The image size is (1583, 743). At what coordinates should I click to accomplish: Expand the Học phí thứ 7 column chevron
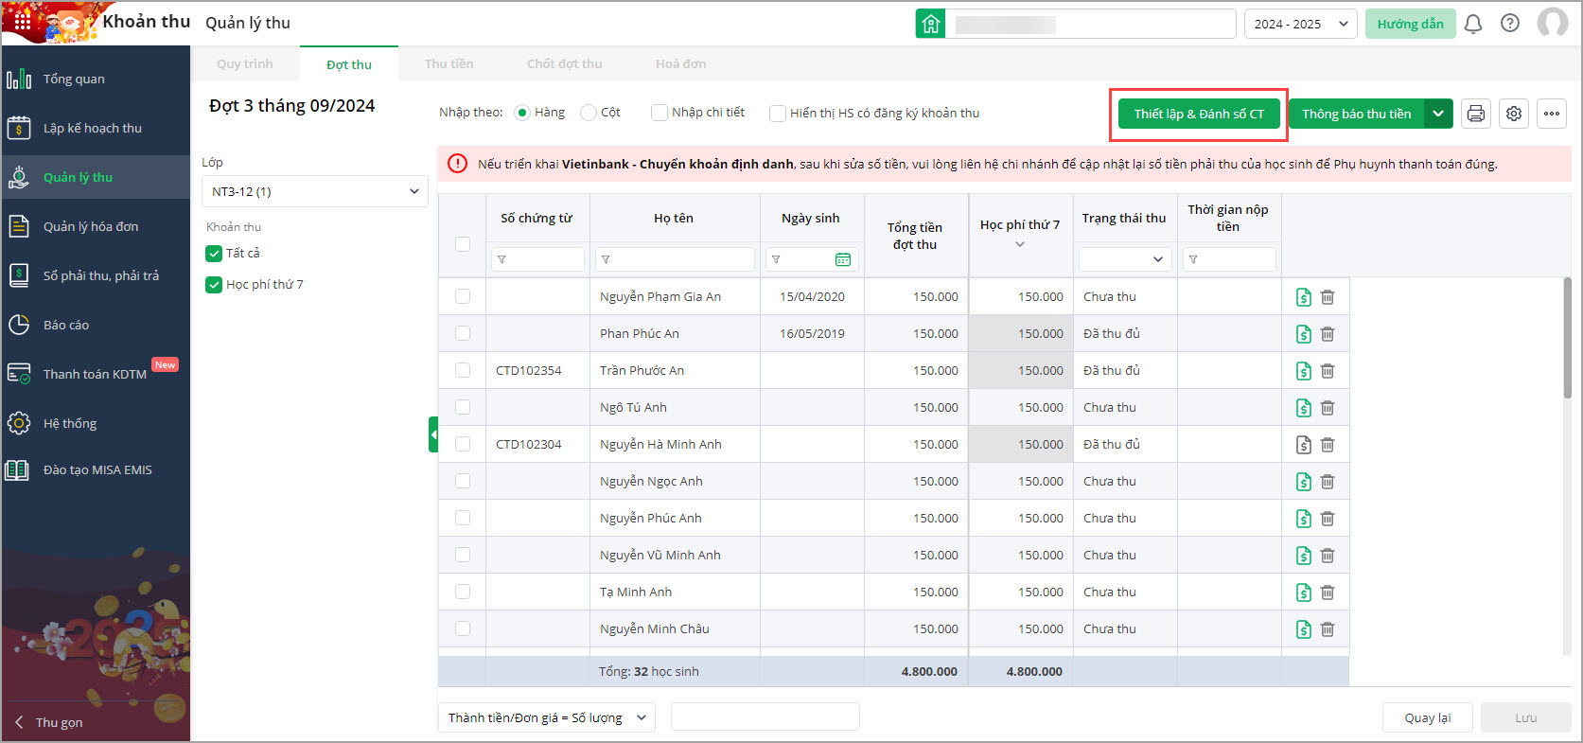pyautogui.click(x=1020, y=244)
